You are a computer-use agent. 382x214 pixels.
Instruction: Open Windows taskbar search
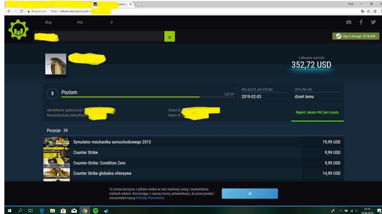coord(20,211)
